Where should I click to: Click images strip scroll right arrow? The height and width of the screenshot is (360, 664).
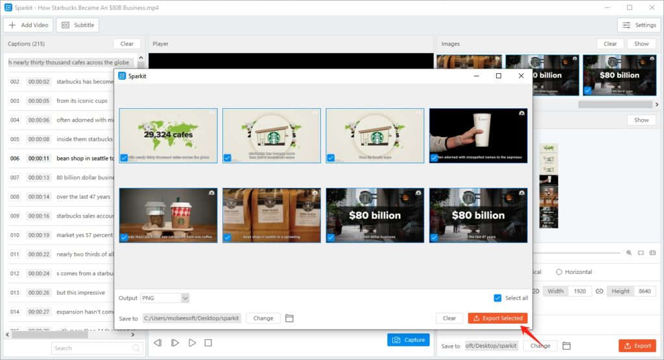(657, 104)
